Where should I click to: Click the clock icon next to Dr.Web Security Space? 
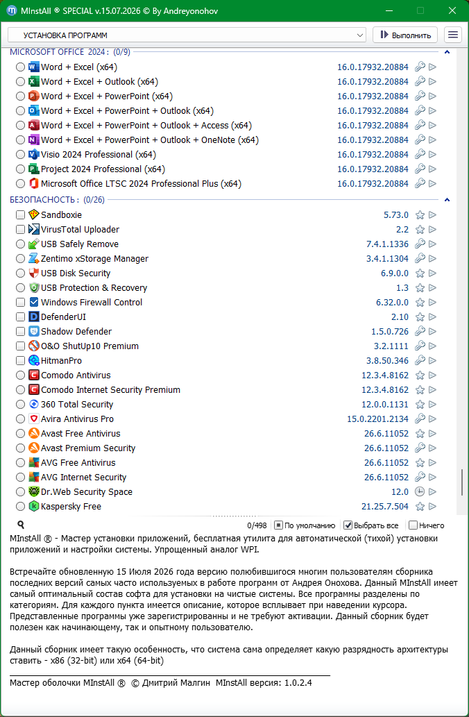click(420, 492)
